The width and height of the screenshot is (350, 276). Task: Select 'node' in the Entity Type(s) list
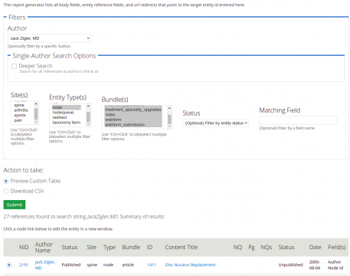pyautogui.click(x=67, y=107)
